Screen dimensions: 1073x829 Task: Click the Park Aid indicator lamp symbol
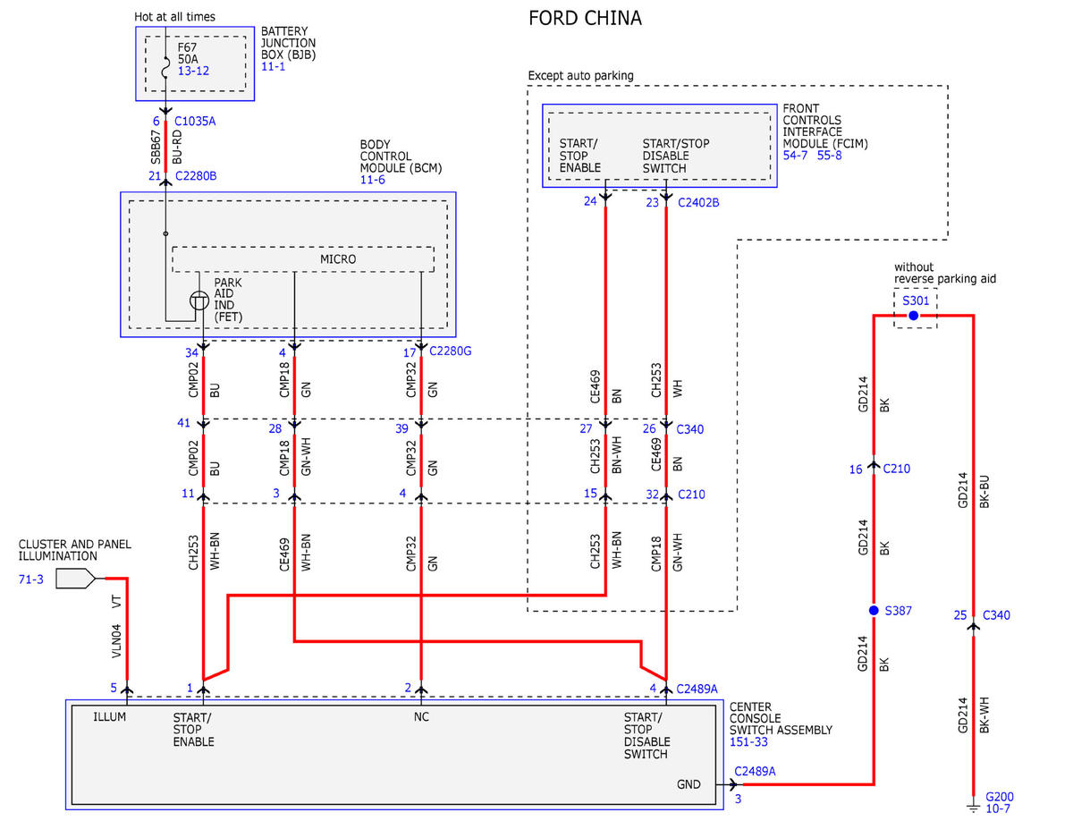point(199,302)
